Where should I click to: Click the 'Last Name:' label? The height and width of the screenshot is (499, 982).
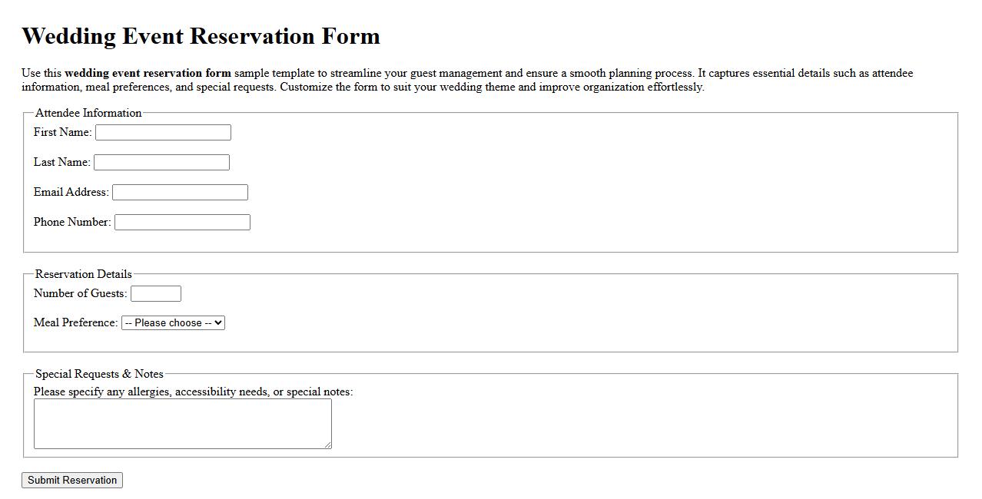(x=61, y=162)
